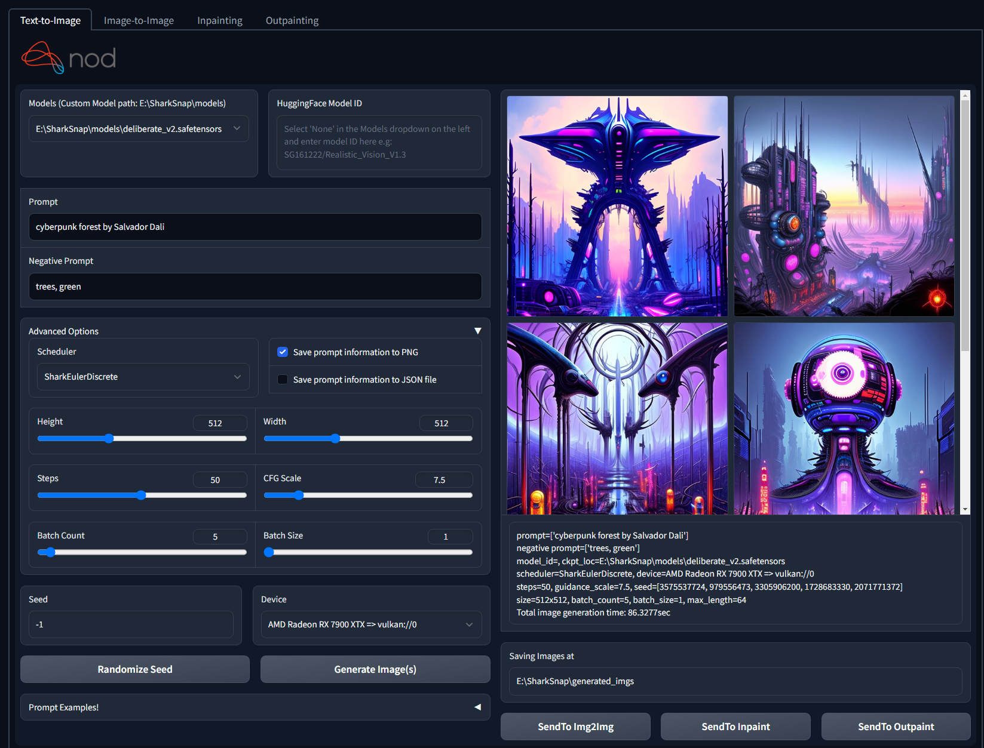Enable Save prompt information to JSON file

(283, 380)
